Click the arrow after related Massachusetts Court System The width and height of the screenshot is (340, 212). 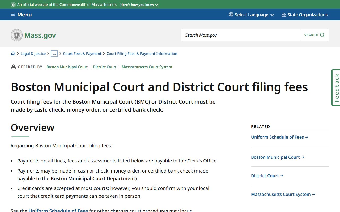[x=314, y=195]
